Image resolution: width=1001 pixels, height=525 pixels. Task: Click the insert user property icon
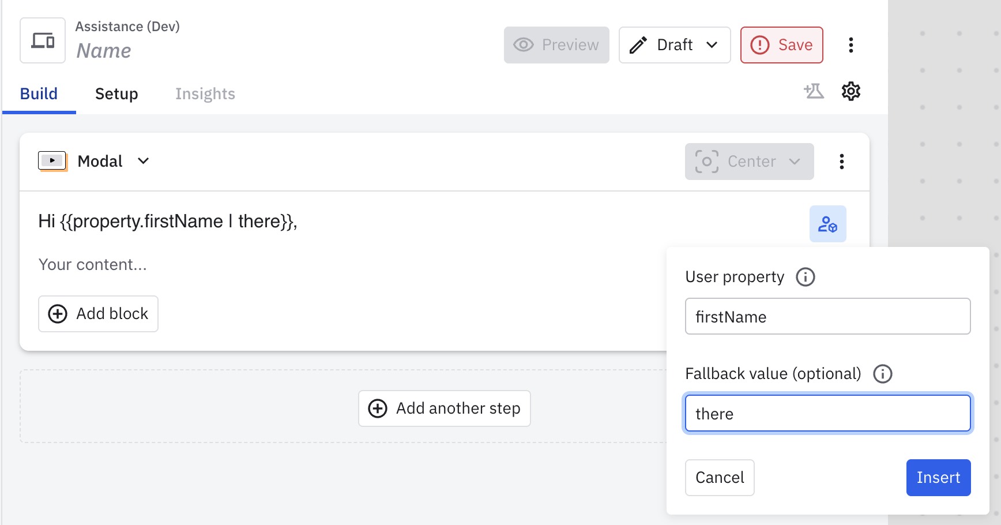tap(827, 224)
